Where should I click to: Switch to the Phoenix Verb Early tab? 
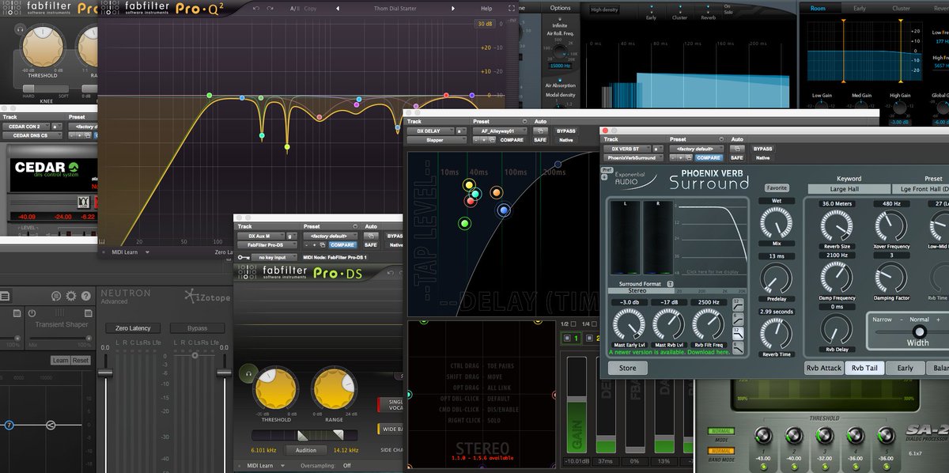pos(905,368)
